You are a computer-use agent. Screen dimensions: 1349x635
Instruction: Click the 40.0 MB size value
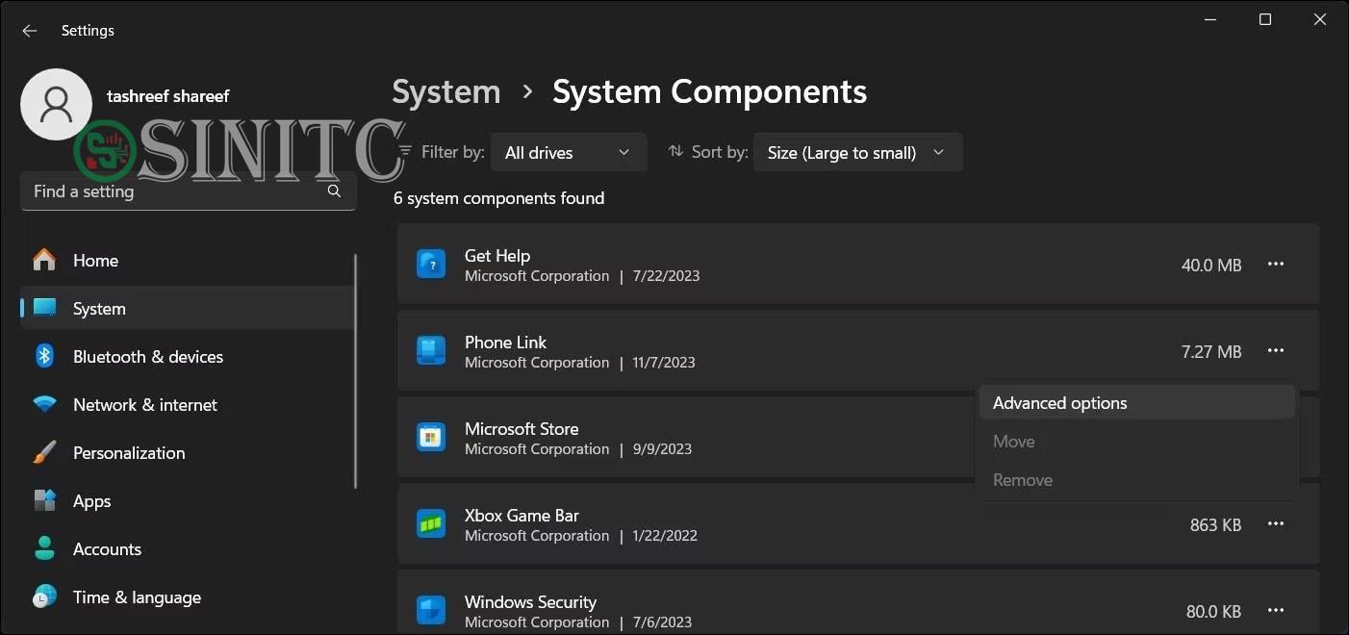(x=1211, y=265)
